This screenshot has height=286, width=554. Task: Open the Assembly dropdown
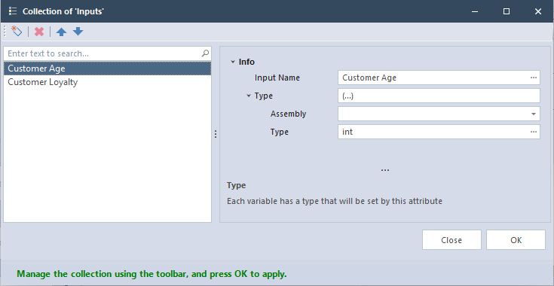coord(533,114)
